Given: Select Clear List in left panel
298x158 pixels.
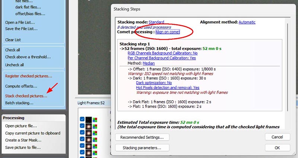Looking at the screenshot, I should (x=13, y=40).
